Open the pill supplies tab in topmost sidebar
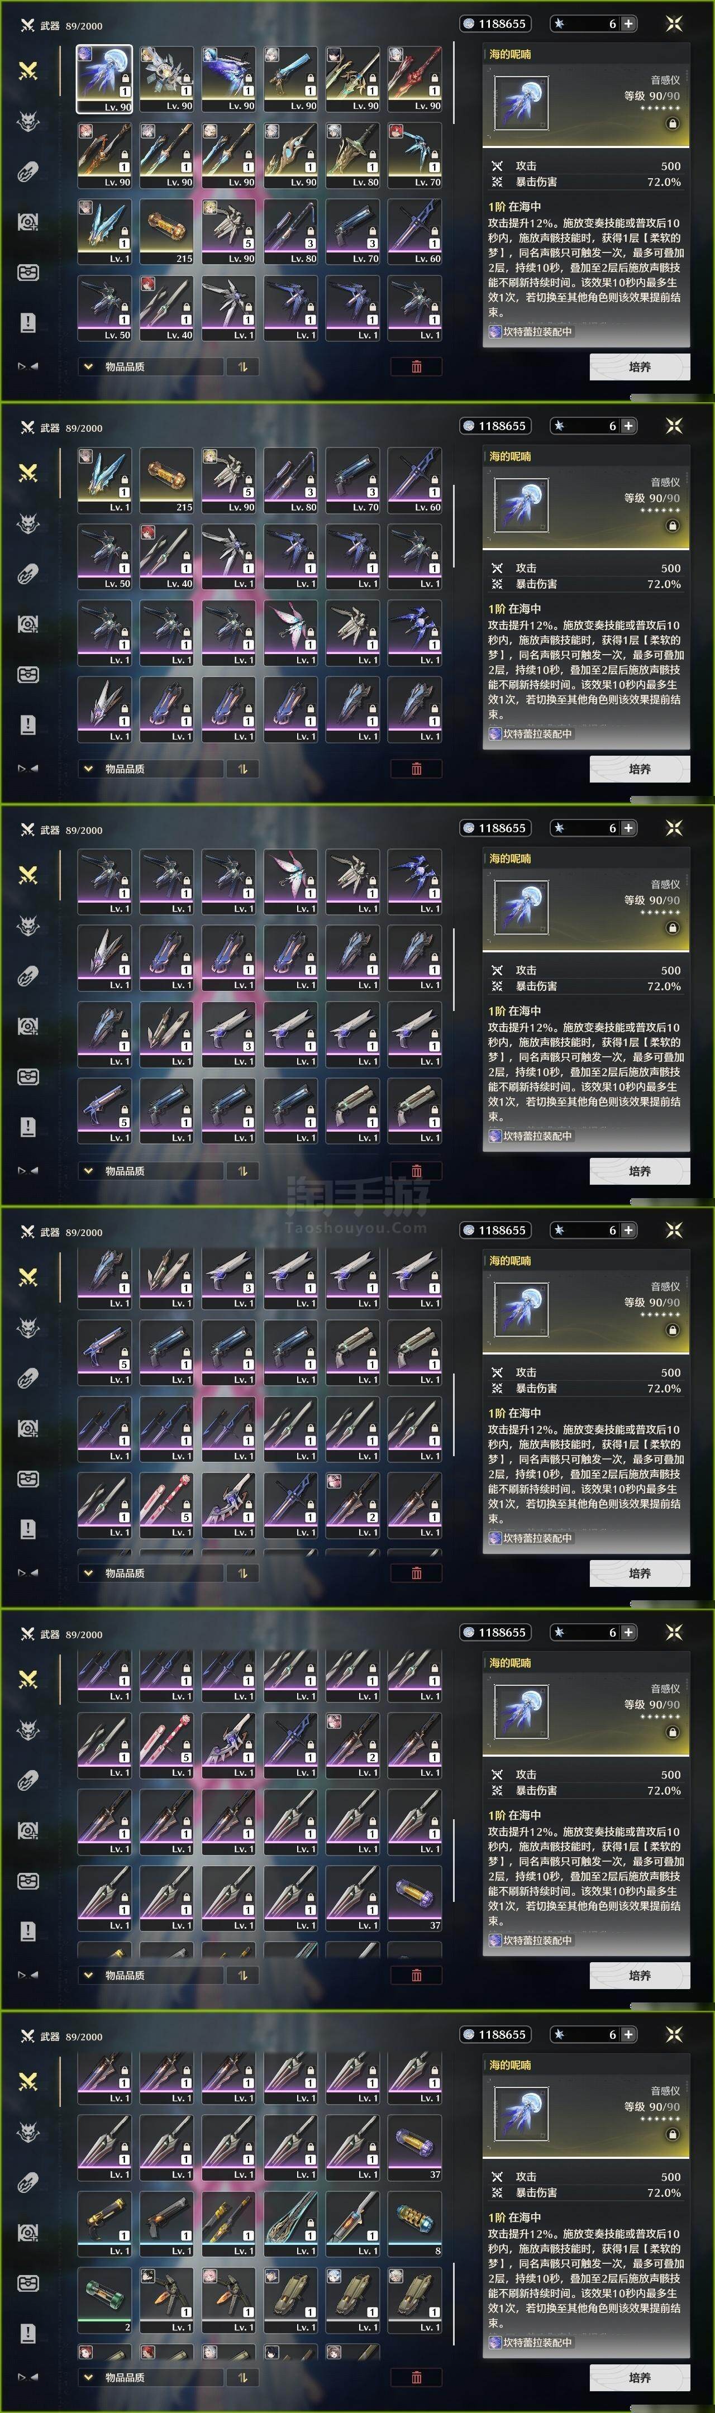This screenshot has height=2413, width=715. point(28,171)
